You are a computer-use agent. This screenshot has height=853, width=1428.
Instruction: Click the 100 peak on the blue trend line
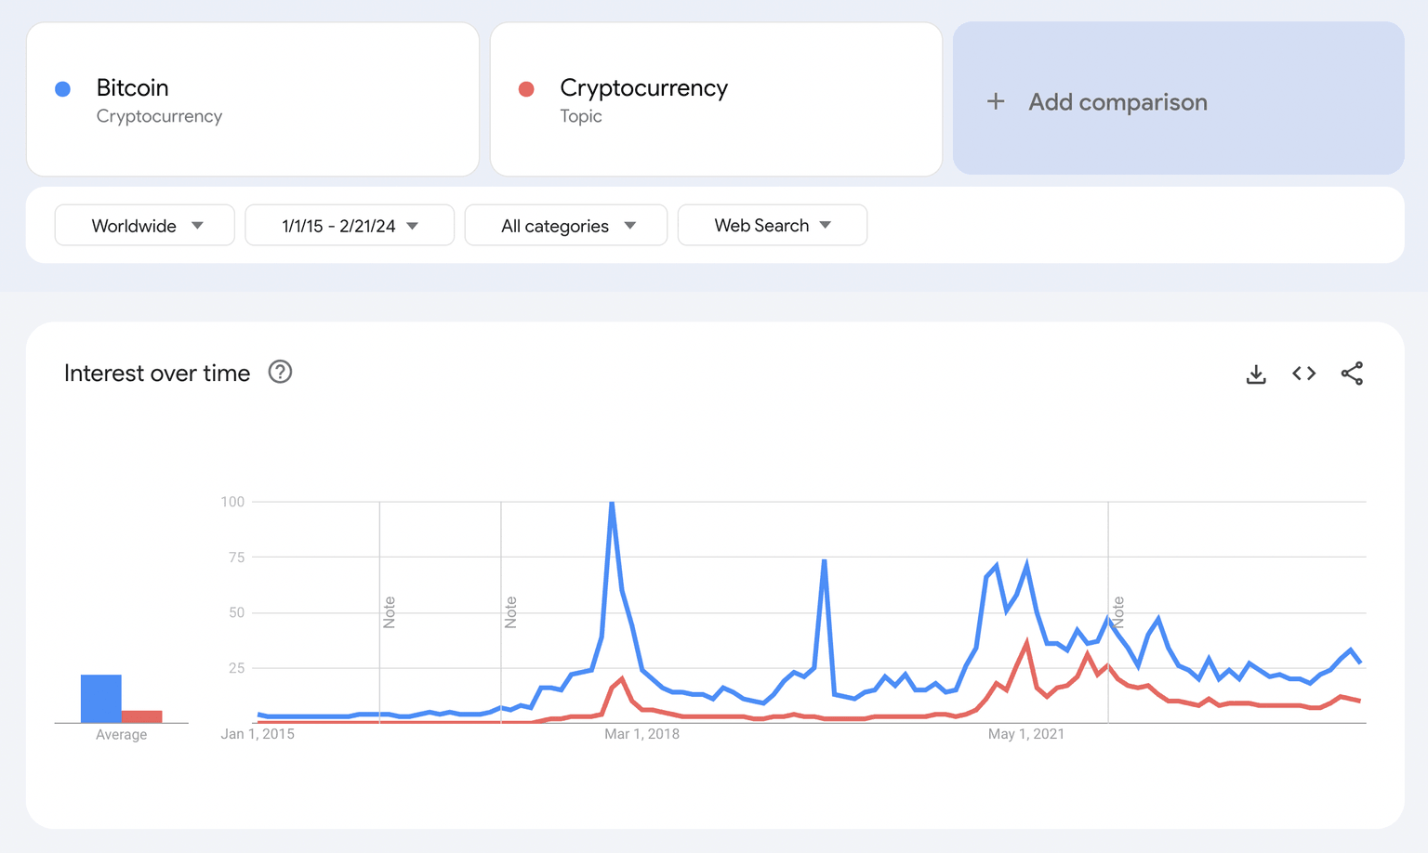[x=612, y=502]
